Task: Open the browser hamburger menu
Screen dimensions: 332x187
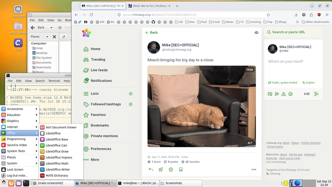Action: [327, 15]
